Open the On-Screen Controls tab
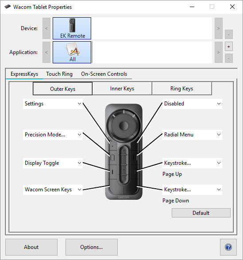 pyautogui.click(x=104, y=74)
